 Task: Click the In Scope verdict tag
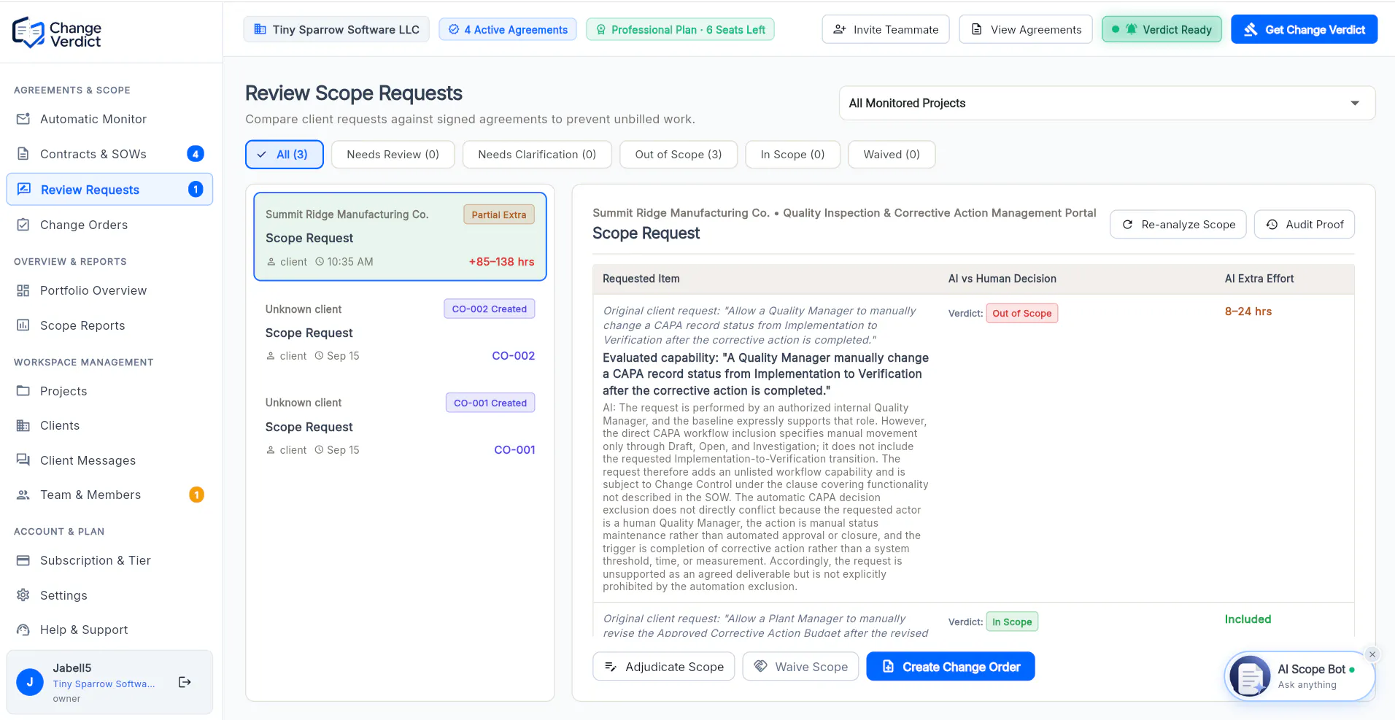click(1012, 622)
